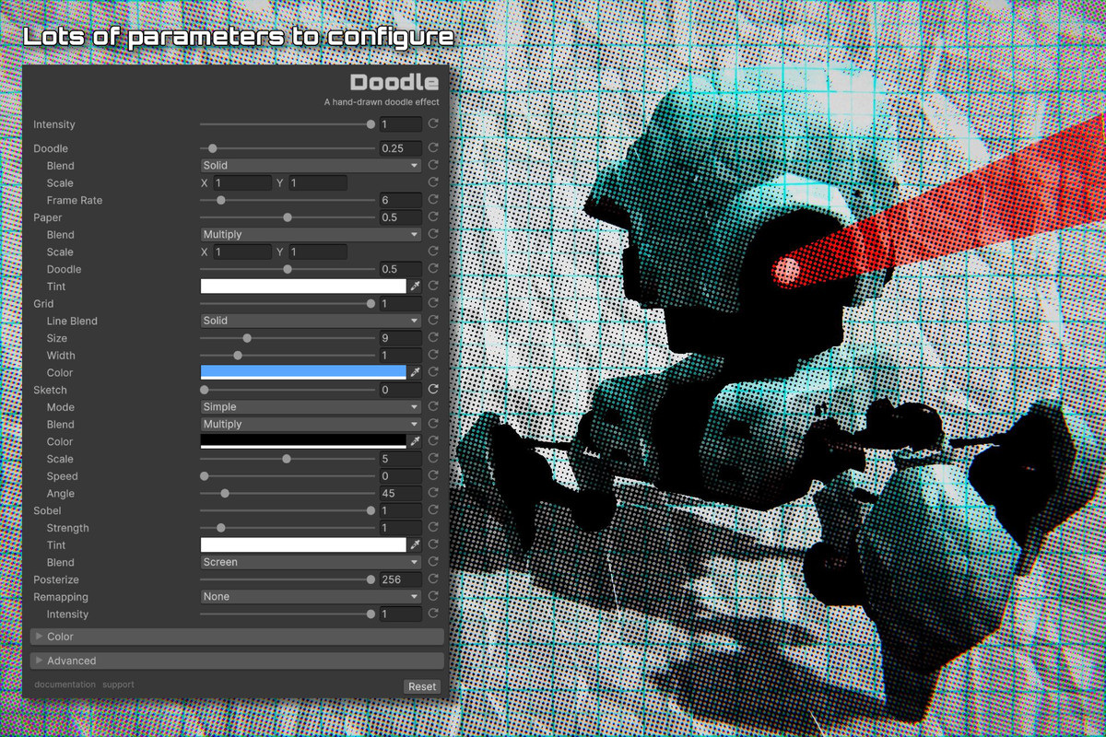
Task: Open the Sobel Blend dropdown showing Screen
Action: tap(311, 562)
